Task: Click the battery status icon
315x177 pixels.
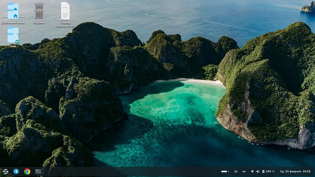Action: coord(263,172)
